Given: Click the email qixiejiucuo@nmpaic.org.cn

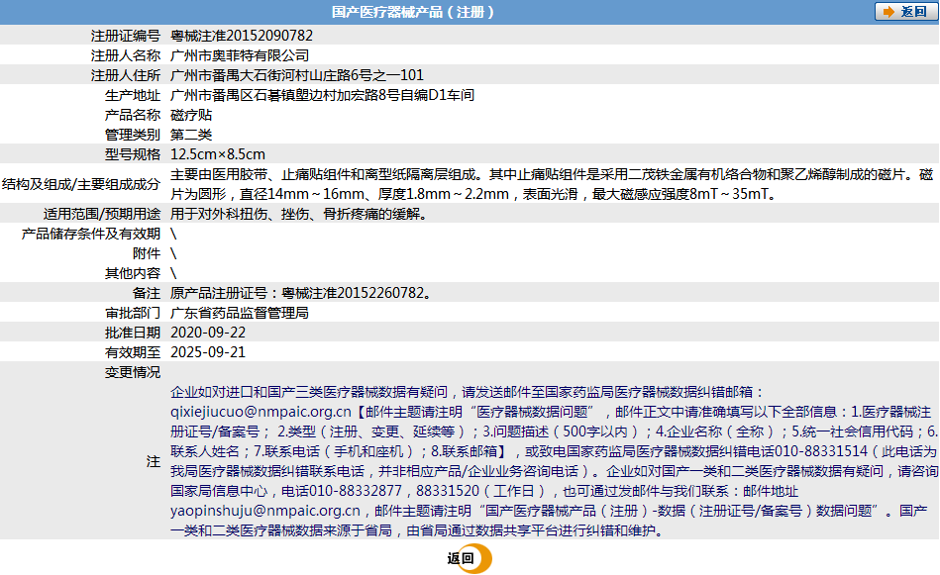Looking at the screenshot, I should pos(261,412).
